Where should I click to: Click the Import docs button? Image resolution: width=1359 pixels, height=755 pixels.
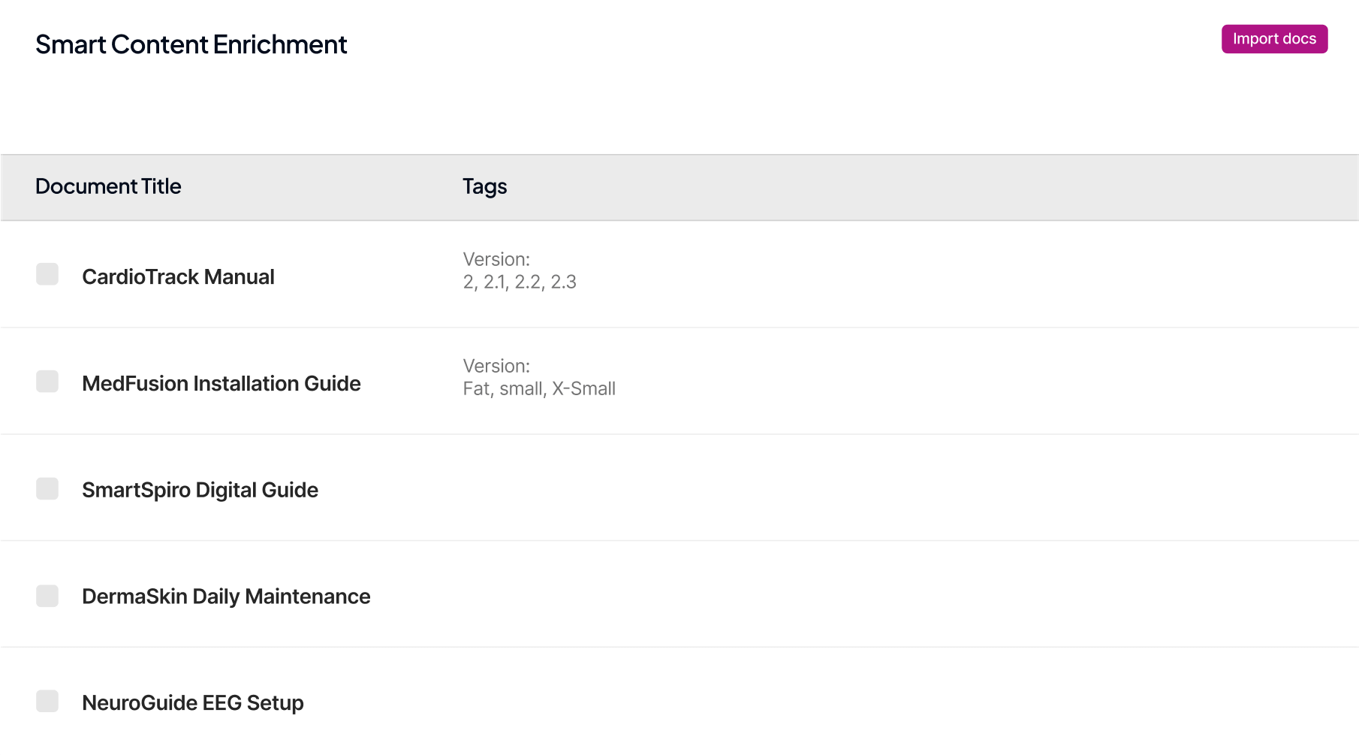click(x=1274, y=39)
